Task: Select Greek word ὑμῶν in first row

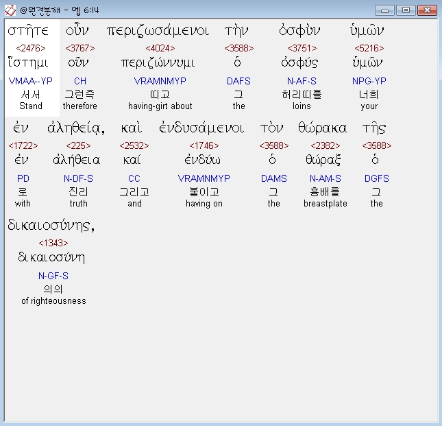Action: point(367,31)
